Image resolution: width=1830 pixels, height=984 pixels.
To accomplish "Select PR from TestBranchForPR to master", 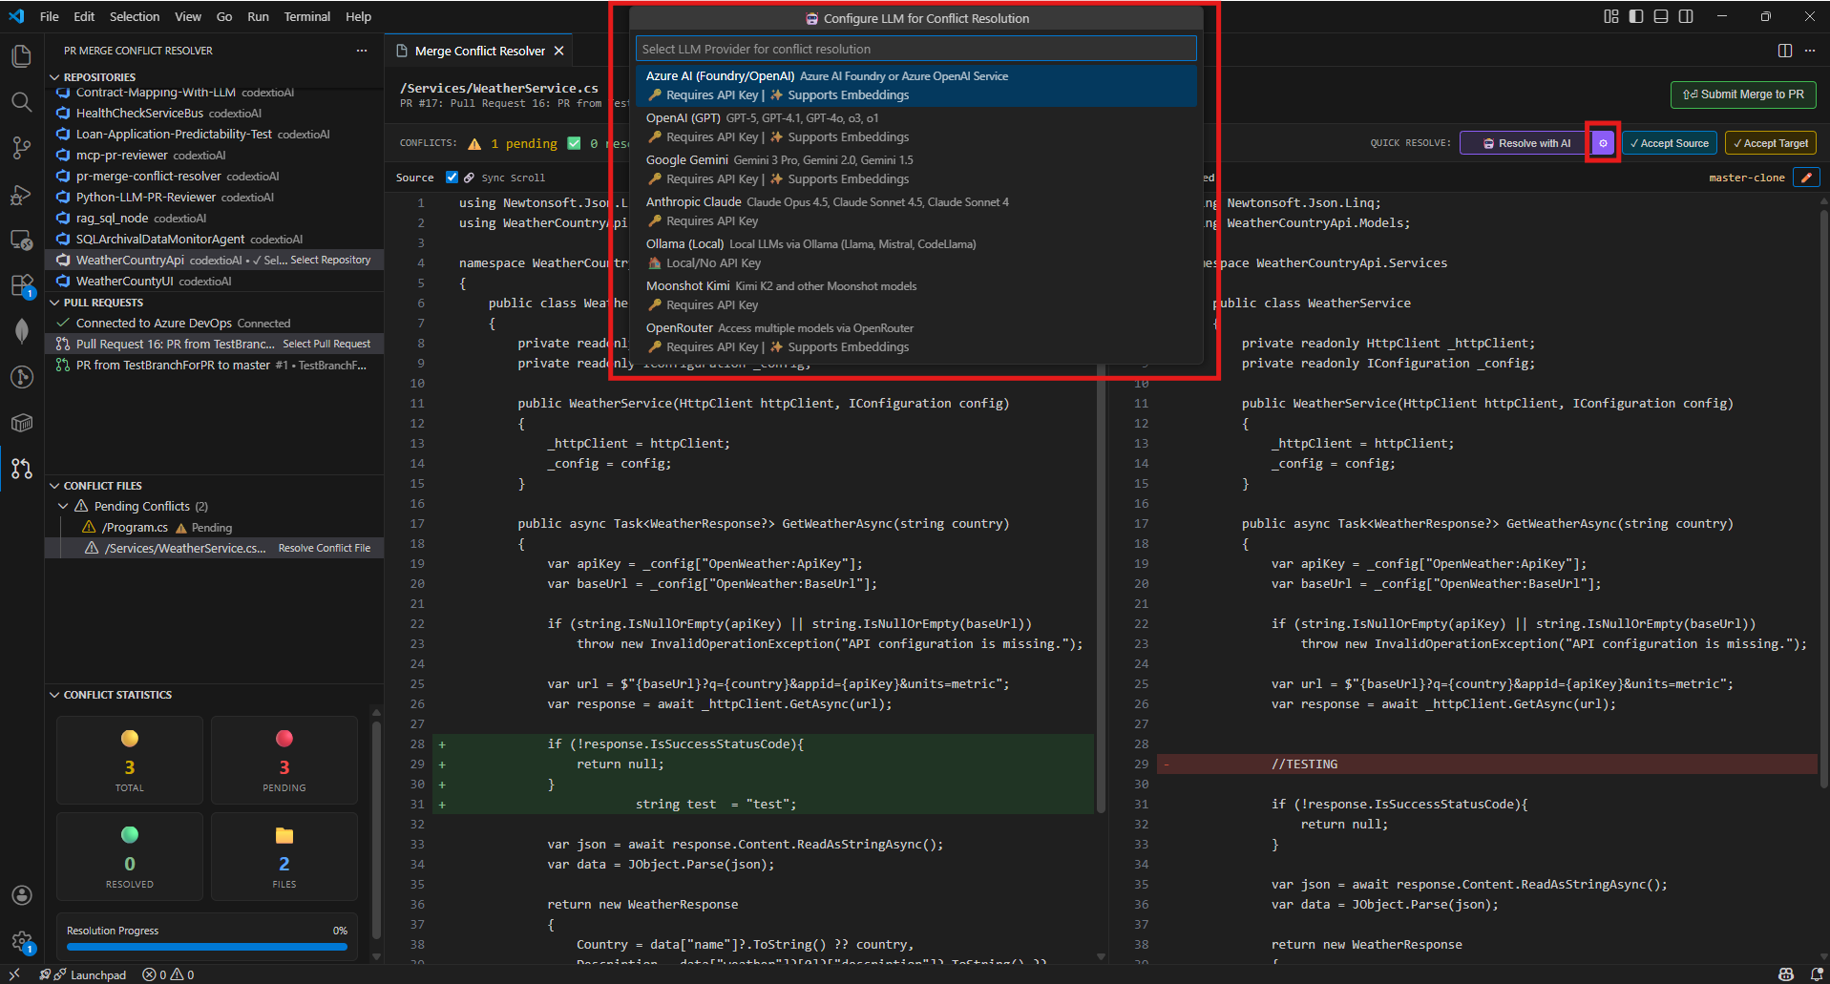I will [x=215, y=365].
